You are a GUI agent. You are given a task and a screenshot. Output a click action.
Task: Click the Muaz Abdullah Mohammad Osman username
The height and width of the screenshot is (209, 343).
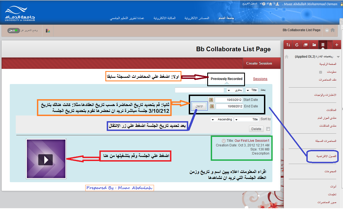coord(311,4)
